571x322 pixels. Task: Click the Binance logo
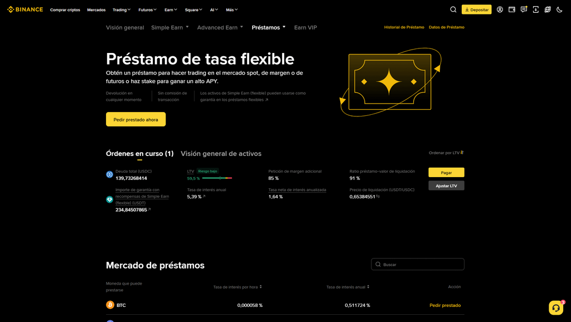(x=25, y=9)
